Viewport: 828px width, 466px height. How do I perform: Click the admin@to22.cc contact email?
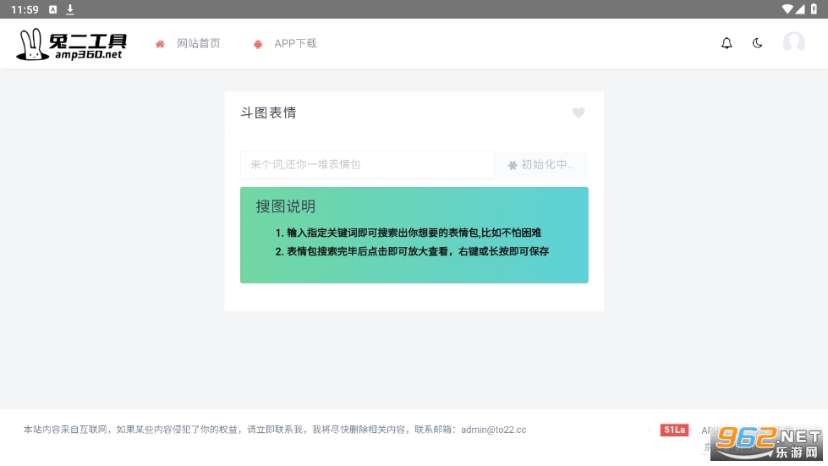coord(493,430)
